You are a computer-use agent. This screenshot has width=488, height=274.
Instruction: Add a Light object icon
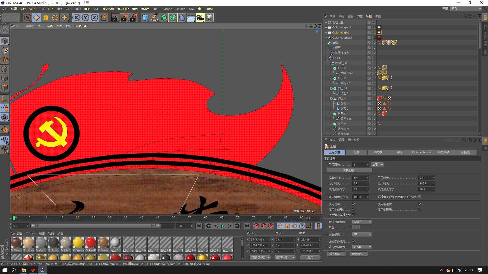point(209,18)
